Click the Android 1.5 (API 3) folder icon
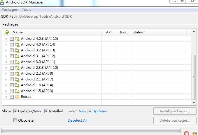This screenshot has width=198, height=135. pyautogui.click(x=17, y=91)
